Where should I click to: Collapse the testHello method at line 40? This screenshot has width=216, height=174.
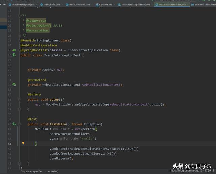pos(19,124)
